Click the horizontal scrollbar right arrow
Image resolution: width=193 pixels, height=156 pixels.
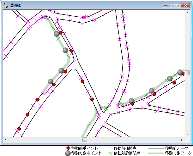182,140
